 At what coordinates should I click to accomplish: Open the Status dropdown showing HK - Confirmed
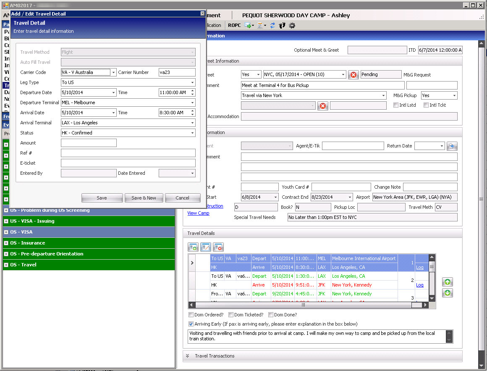[x=193, y=133]
